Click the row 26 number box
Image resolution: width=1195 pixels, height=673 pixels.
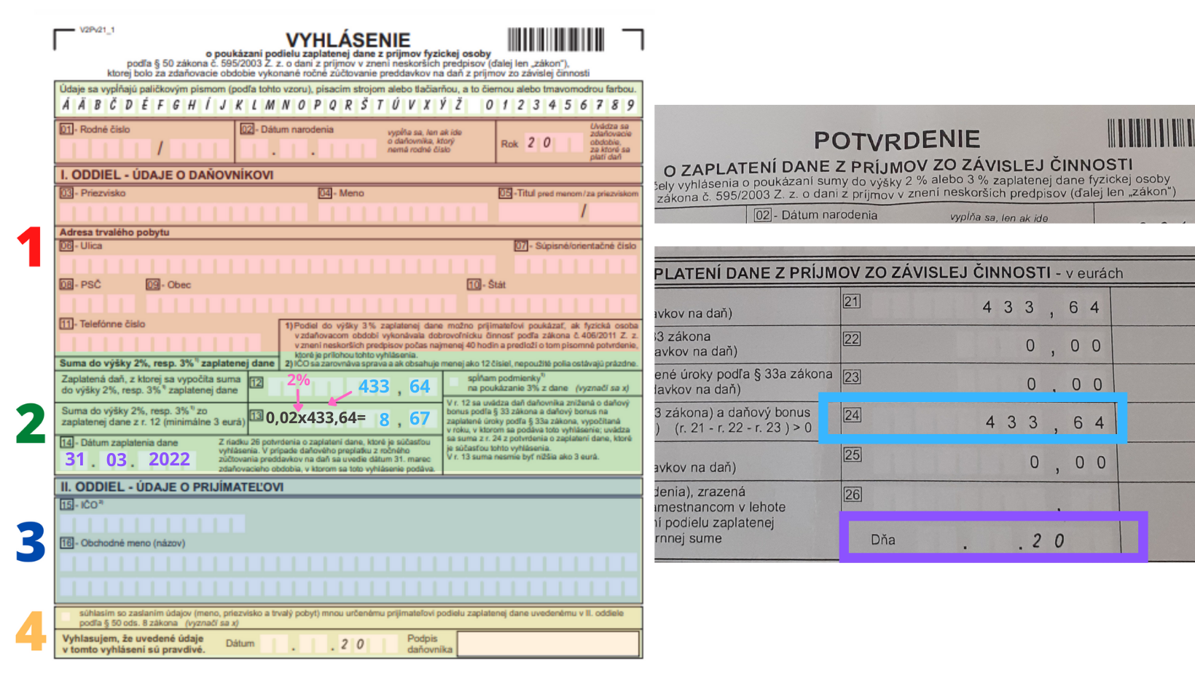(x=852, y=495)
